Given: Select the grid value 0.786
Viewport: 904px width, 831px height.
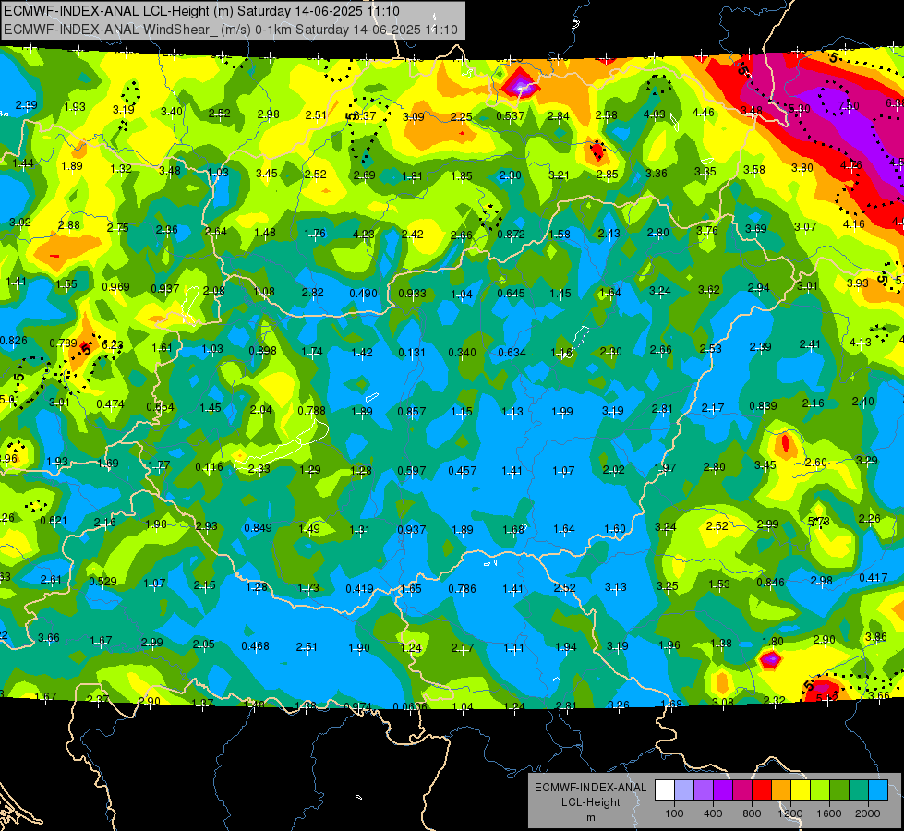Looking at the screenshot, I should pyautogui.click(x=463, y=589).
